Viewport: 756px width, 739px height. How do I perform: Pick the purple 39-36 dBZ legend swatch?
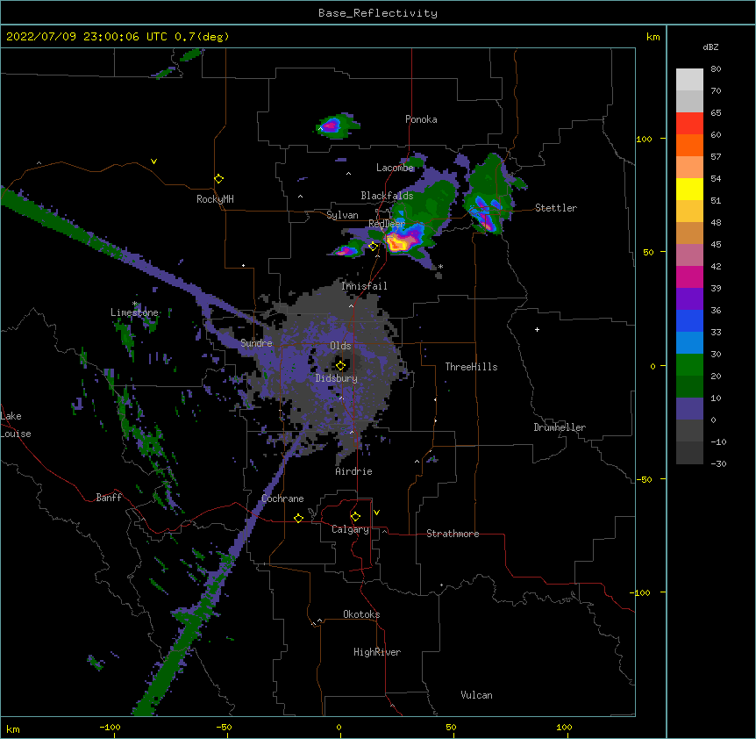(689, 299)
